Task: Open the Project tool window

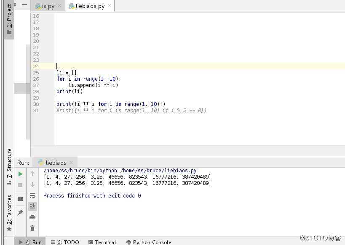Action: point(9,19)
